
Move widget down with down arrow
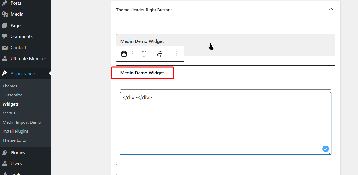(x=144, y=57)
